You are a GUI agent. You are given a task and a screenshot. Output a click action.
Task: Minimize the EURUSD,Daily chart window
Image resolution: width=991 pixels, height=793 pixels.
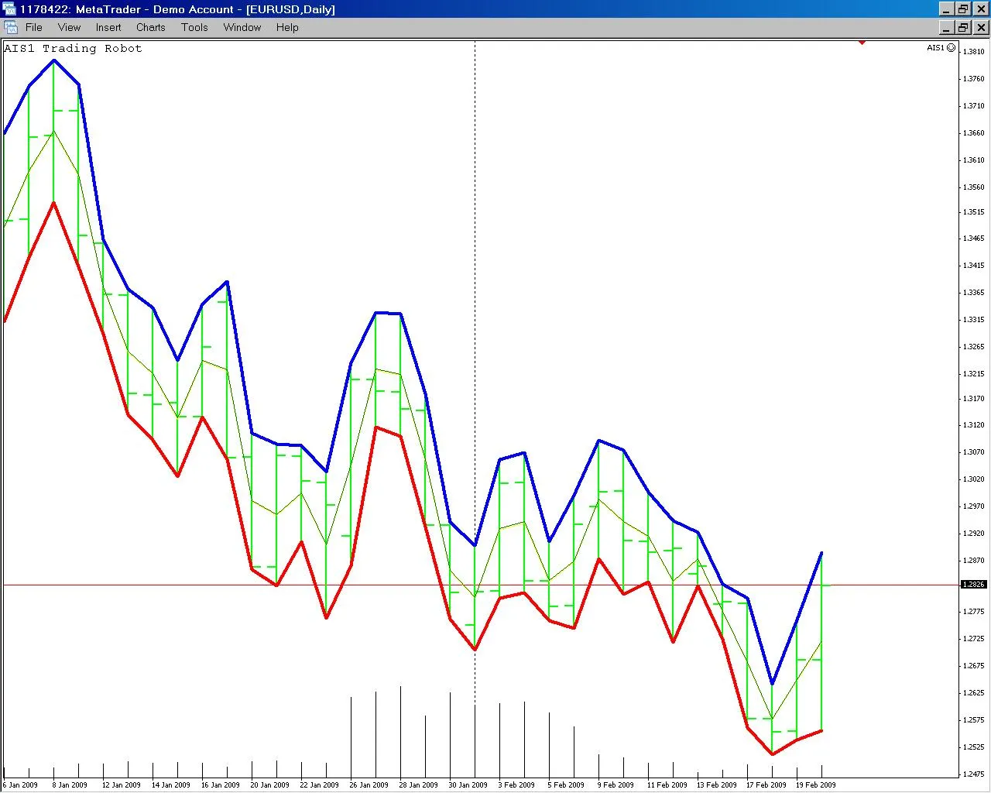point(946,27)
